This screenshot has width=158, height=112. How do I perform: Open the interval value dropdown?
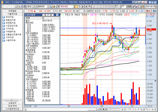[x=119, y=7]
